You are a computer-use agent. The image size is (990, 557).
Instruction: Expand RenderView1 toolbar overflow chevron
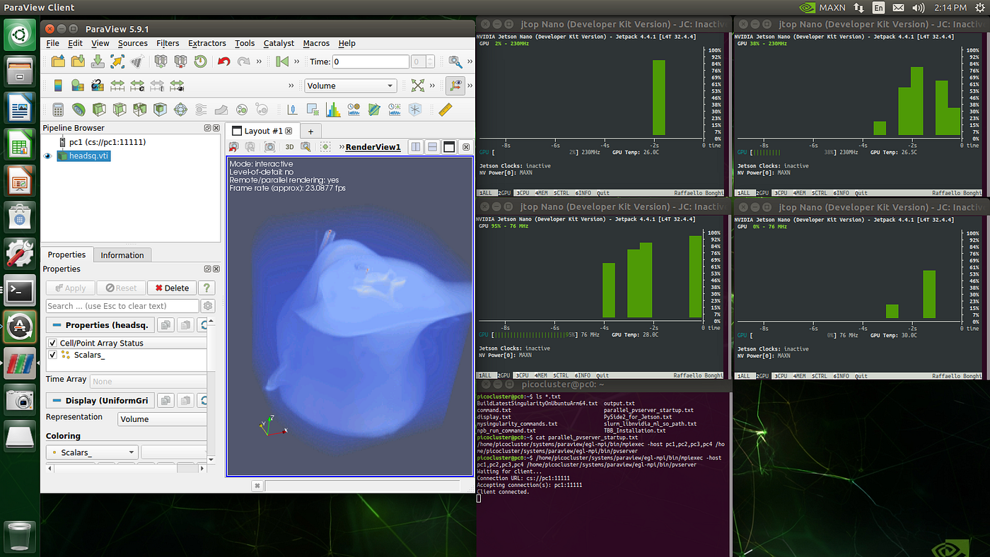click(x=342, y=147)
